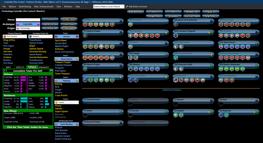Click the Mystic Flight enhancement slot icon

pos(85,69)
